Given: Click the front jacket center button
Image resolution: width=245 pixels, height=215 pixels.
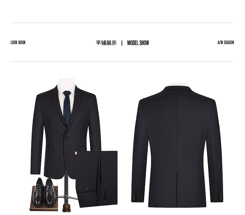Looking at the screenshot, I should [66, 138].
